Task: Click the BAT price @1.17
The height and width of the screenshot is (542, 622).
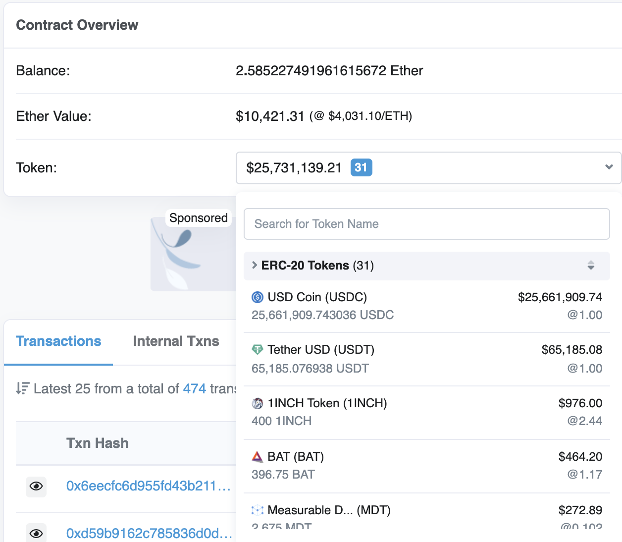Action: pyautogui.click(x=585, y=475)
